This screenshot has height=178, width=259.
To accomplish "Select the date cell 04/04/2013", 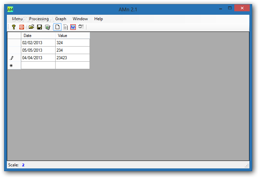I will pos(38,58).
